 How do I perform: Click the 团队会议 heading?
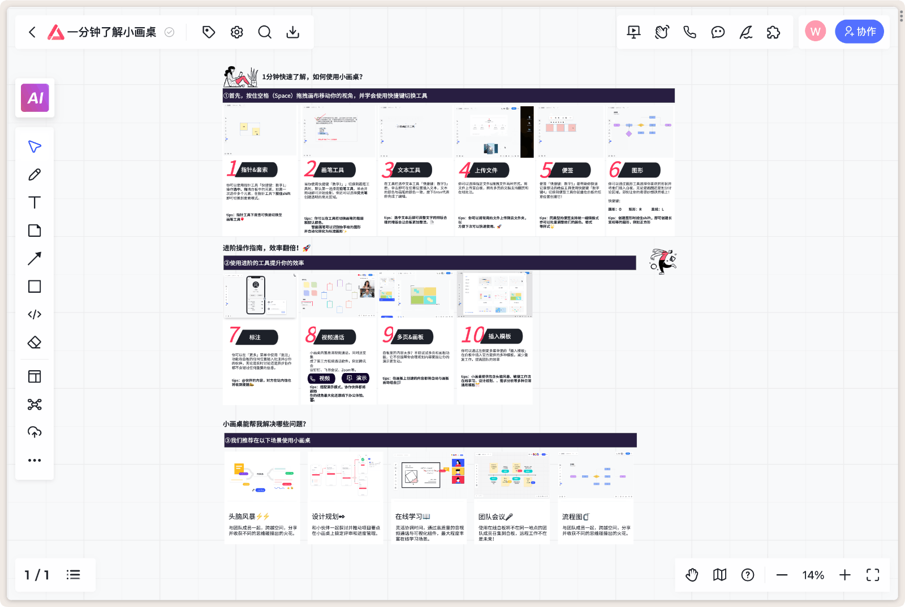tap(495, 517)
